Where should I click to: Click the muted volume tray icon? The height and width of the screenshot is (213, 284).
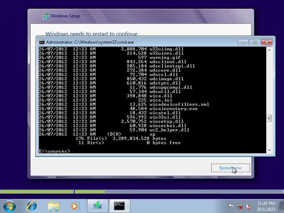tap(248, 206)
